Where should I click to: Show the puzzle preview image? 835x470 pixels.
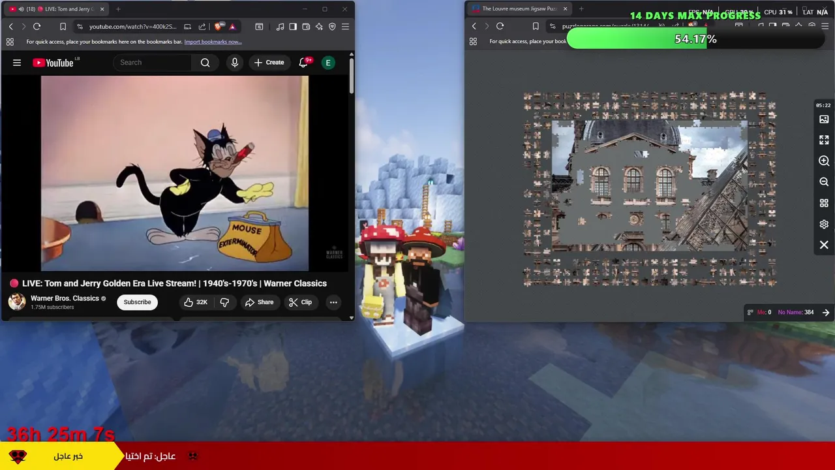click(824, 119)
